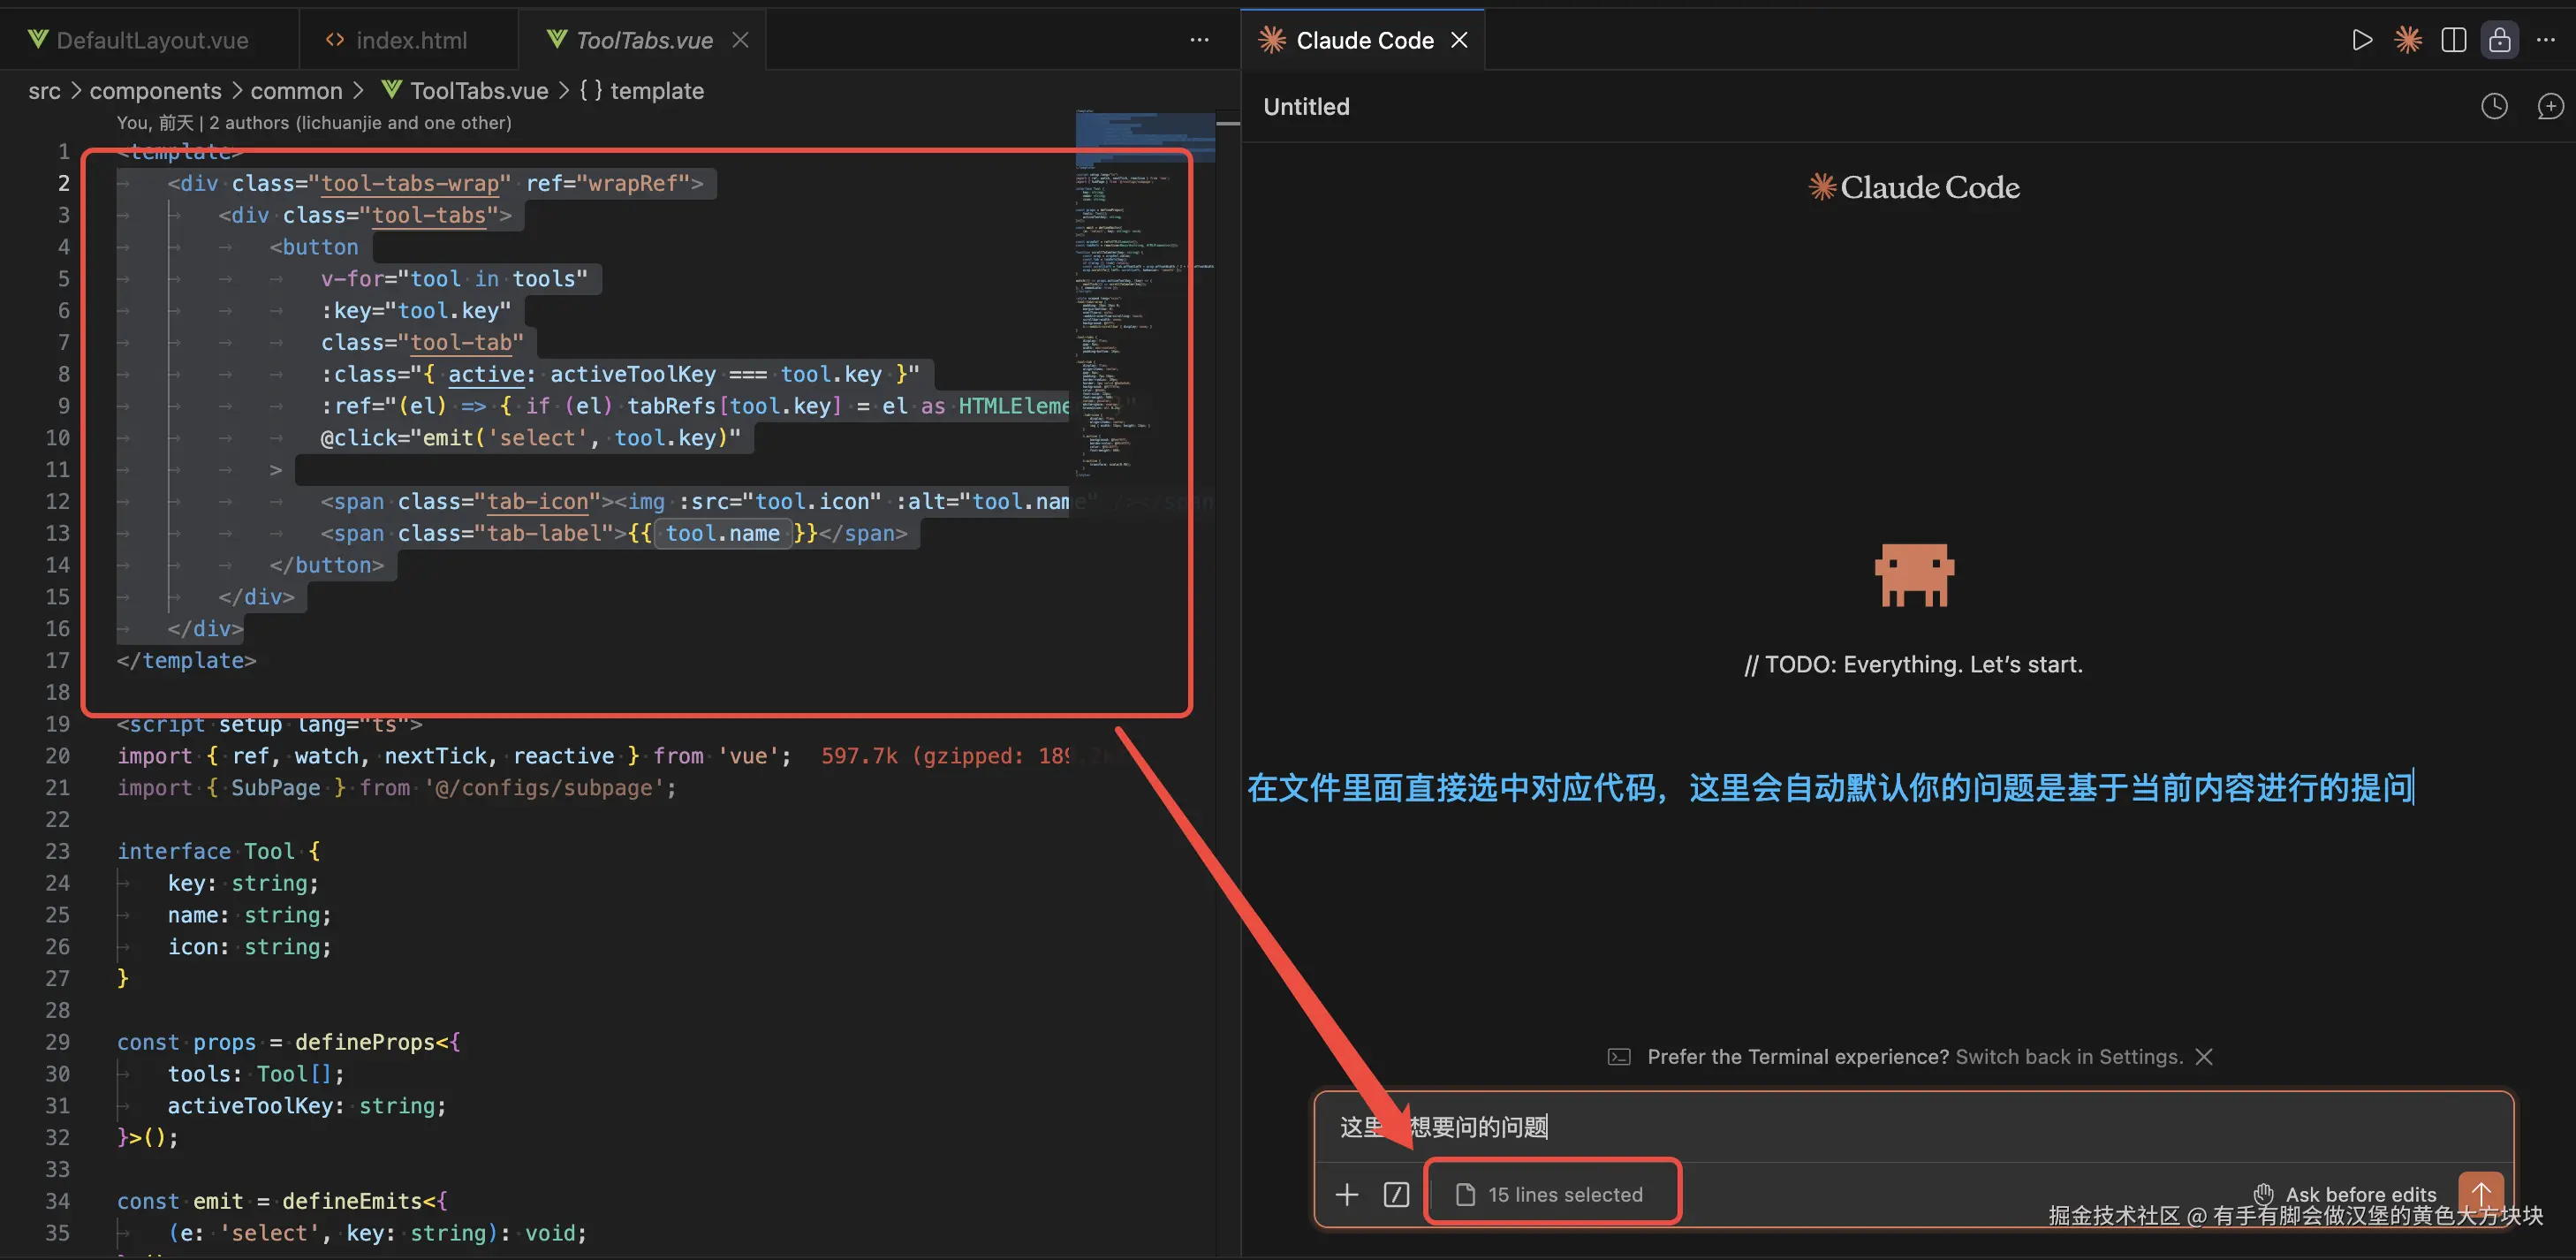Screen dimensions: 2576x1260
Task: Close the Claude Code panel tab
Action: [1459, 40]
